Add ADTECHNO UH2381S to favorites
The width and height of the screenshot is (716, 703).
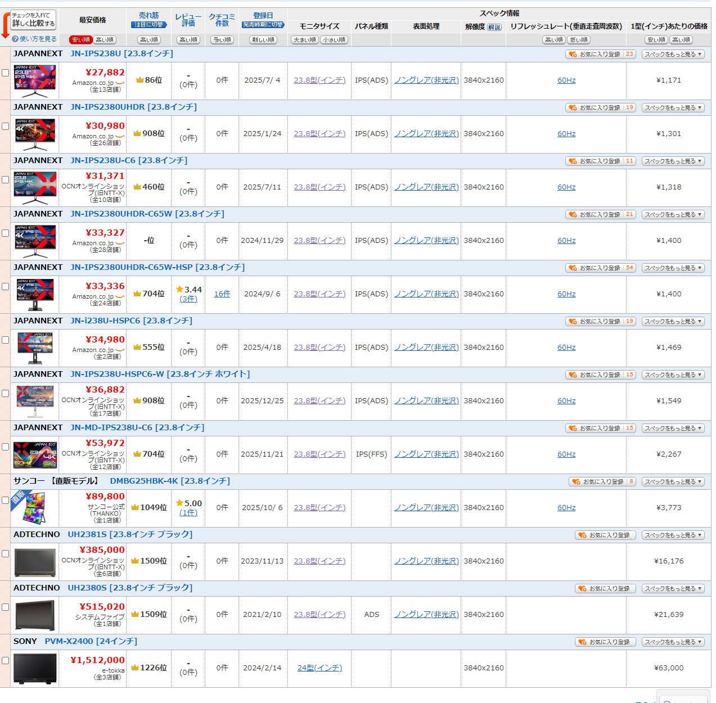coord(605,535)
